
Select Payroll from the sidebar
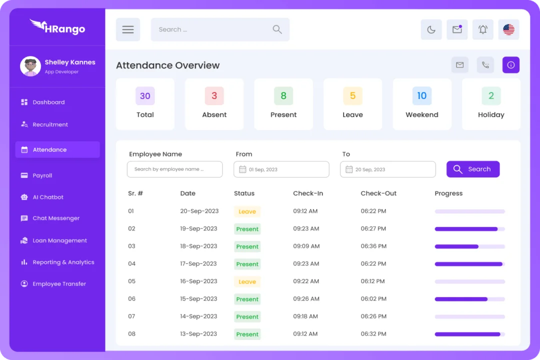pos(42,175)
